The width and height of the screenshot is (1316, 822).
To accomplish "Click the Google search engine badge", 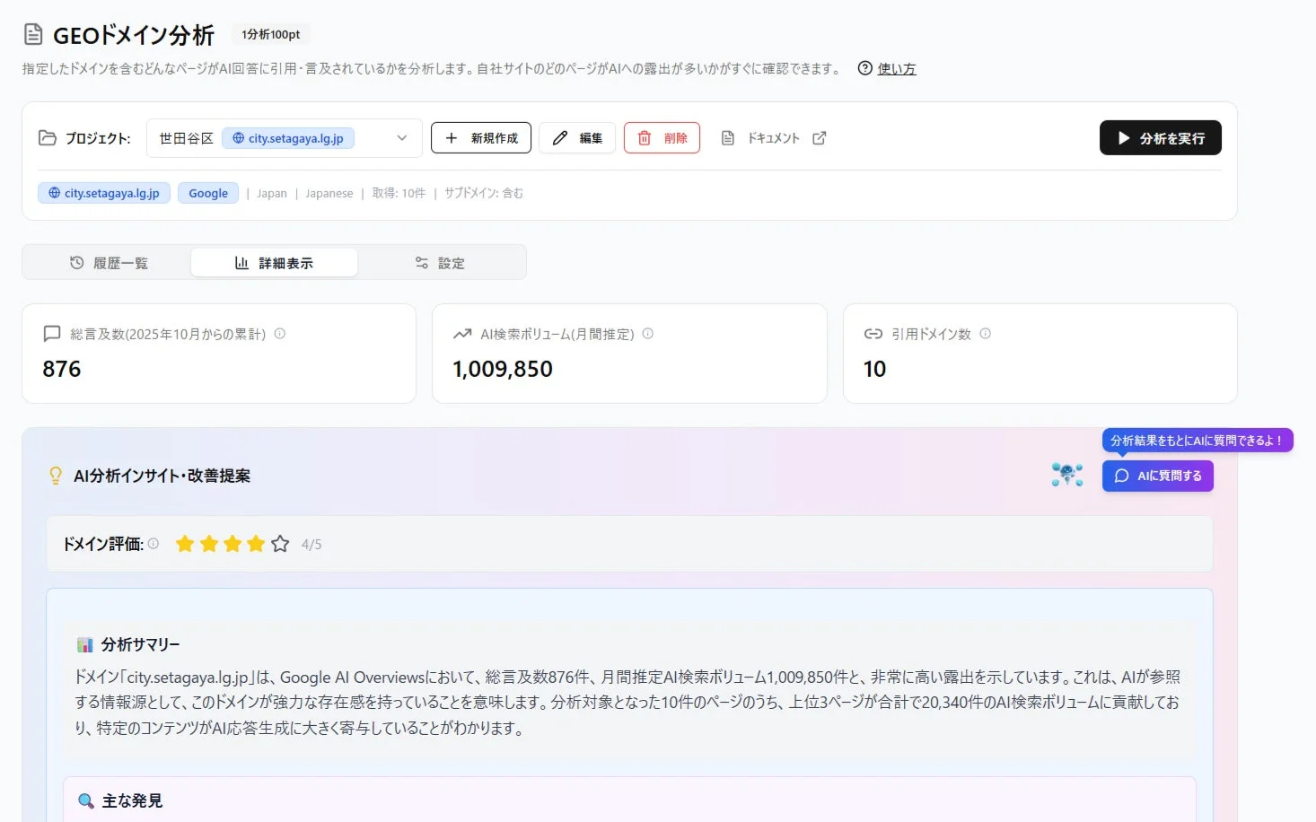I will click(207, 192).
